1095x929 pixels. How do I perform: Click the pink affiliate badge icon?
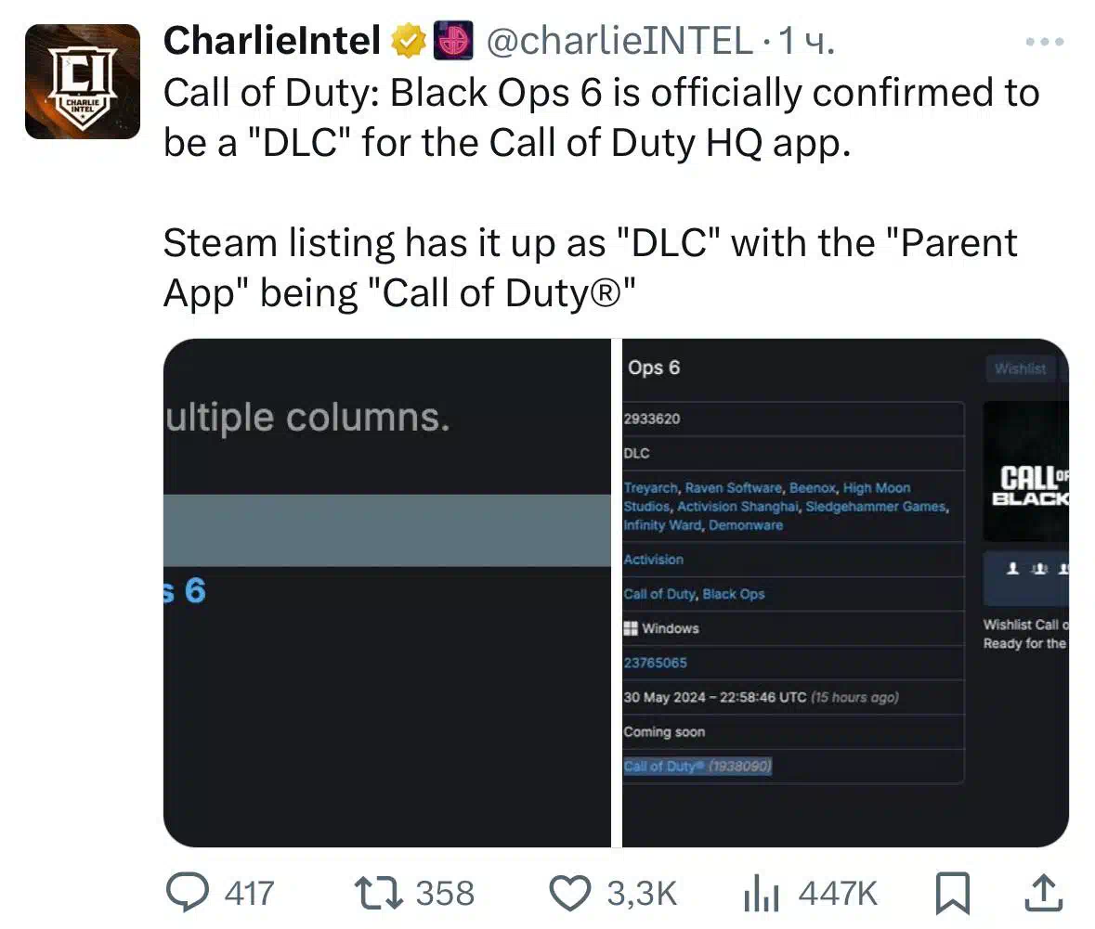click(453, 40)
